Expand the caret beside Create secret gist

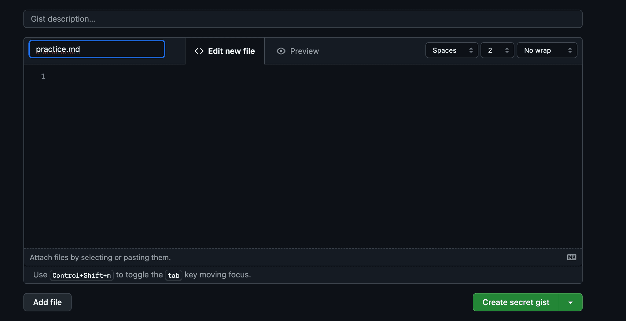570,302
